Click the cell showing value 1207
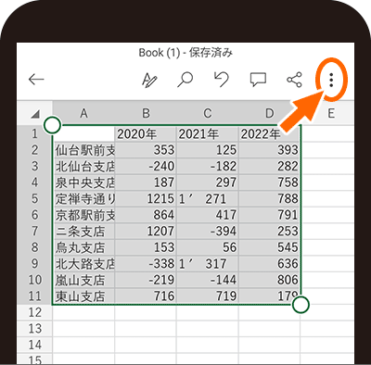This screenshot has height=365, width=371. pos(146,231)
